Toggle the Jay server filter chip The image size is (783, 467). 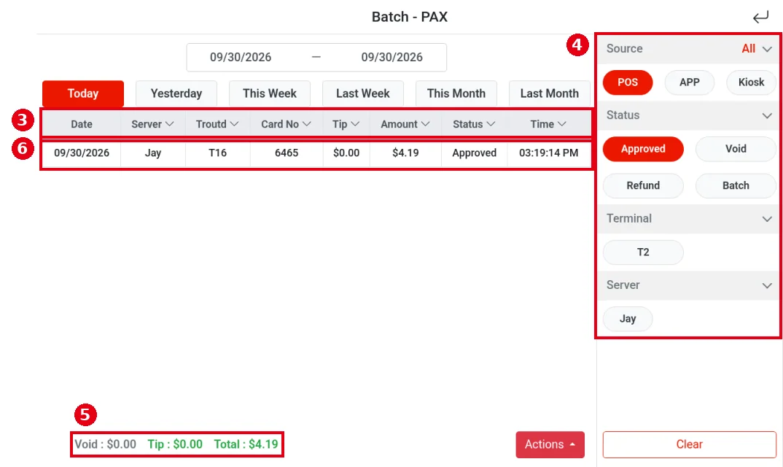(x=628, y=319)
